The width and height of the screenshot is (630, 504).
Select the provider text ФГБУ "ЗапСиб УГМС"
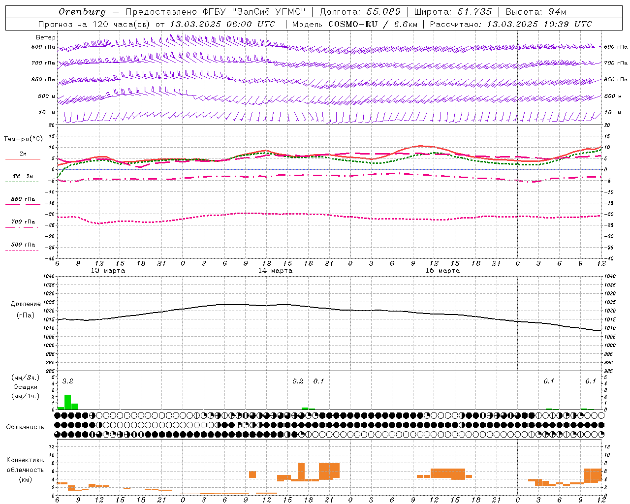254,12
